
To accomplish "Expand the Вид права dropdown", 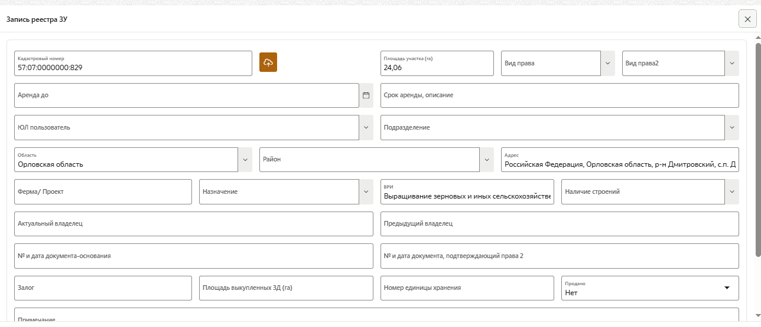I will pos(607,63).
